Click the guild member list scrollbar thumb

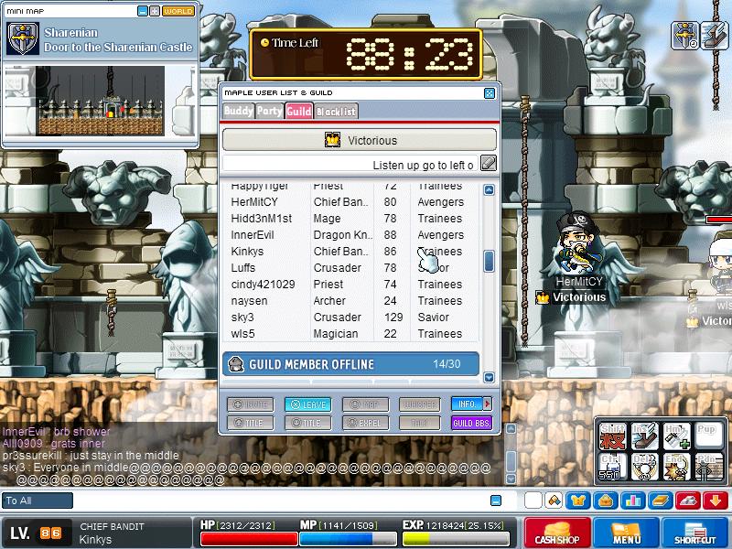[x=489, y=261]
